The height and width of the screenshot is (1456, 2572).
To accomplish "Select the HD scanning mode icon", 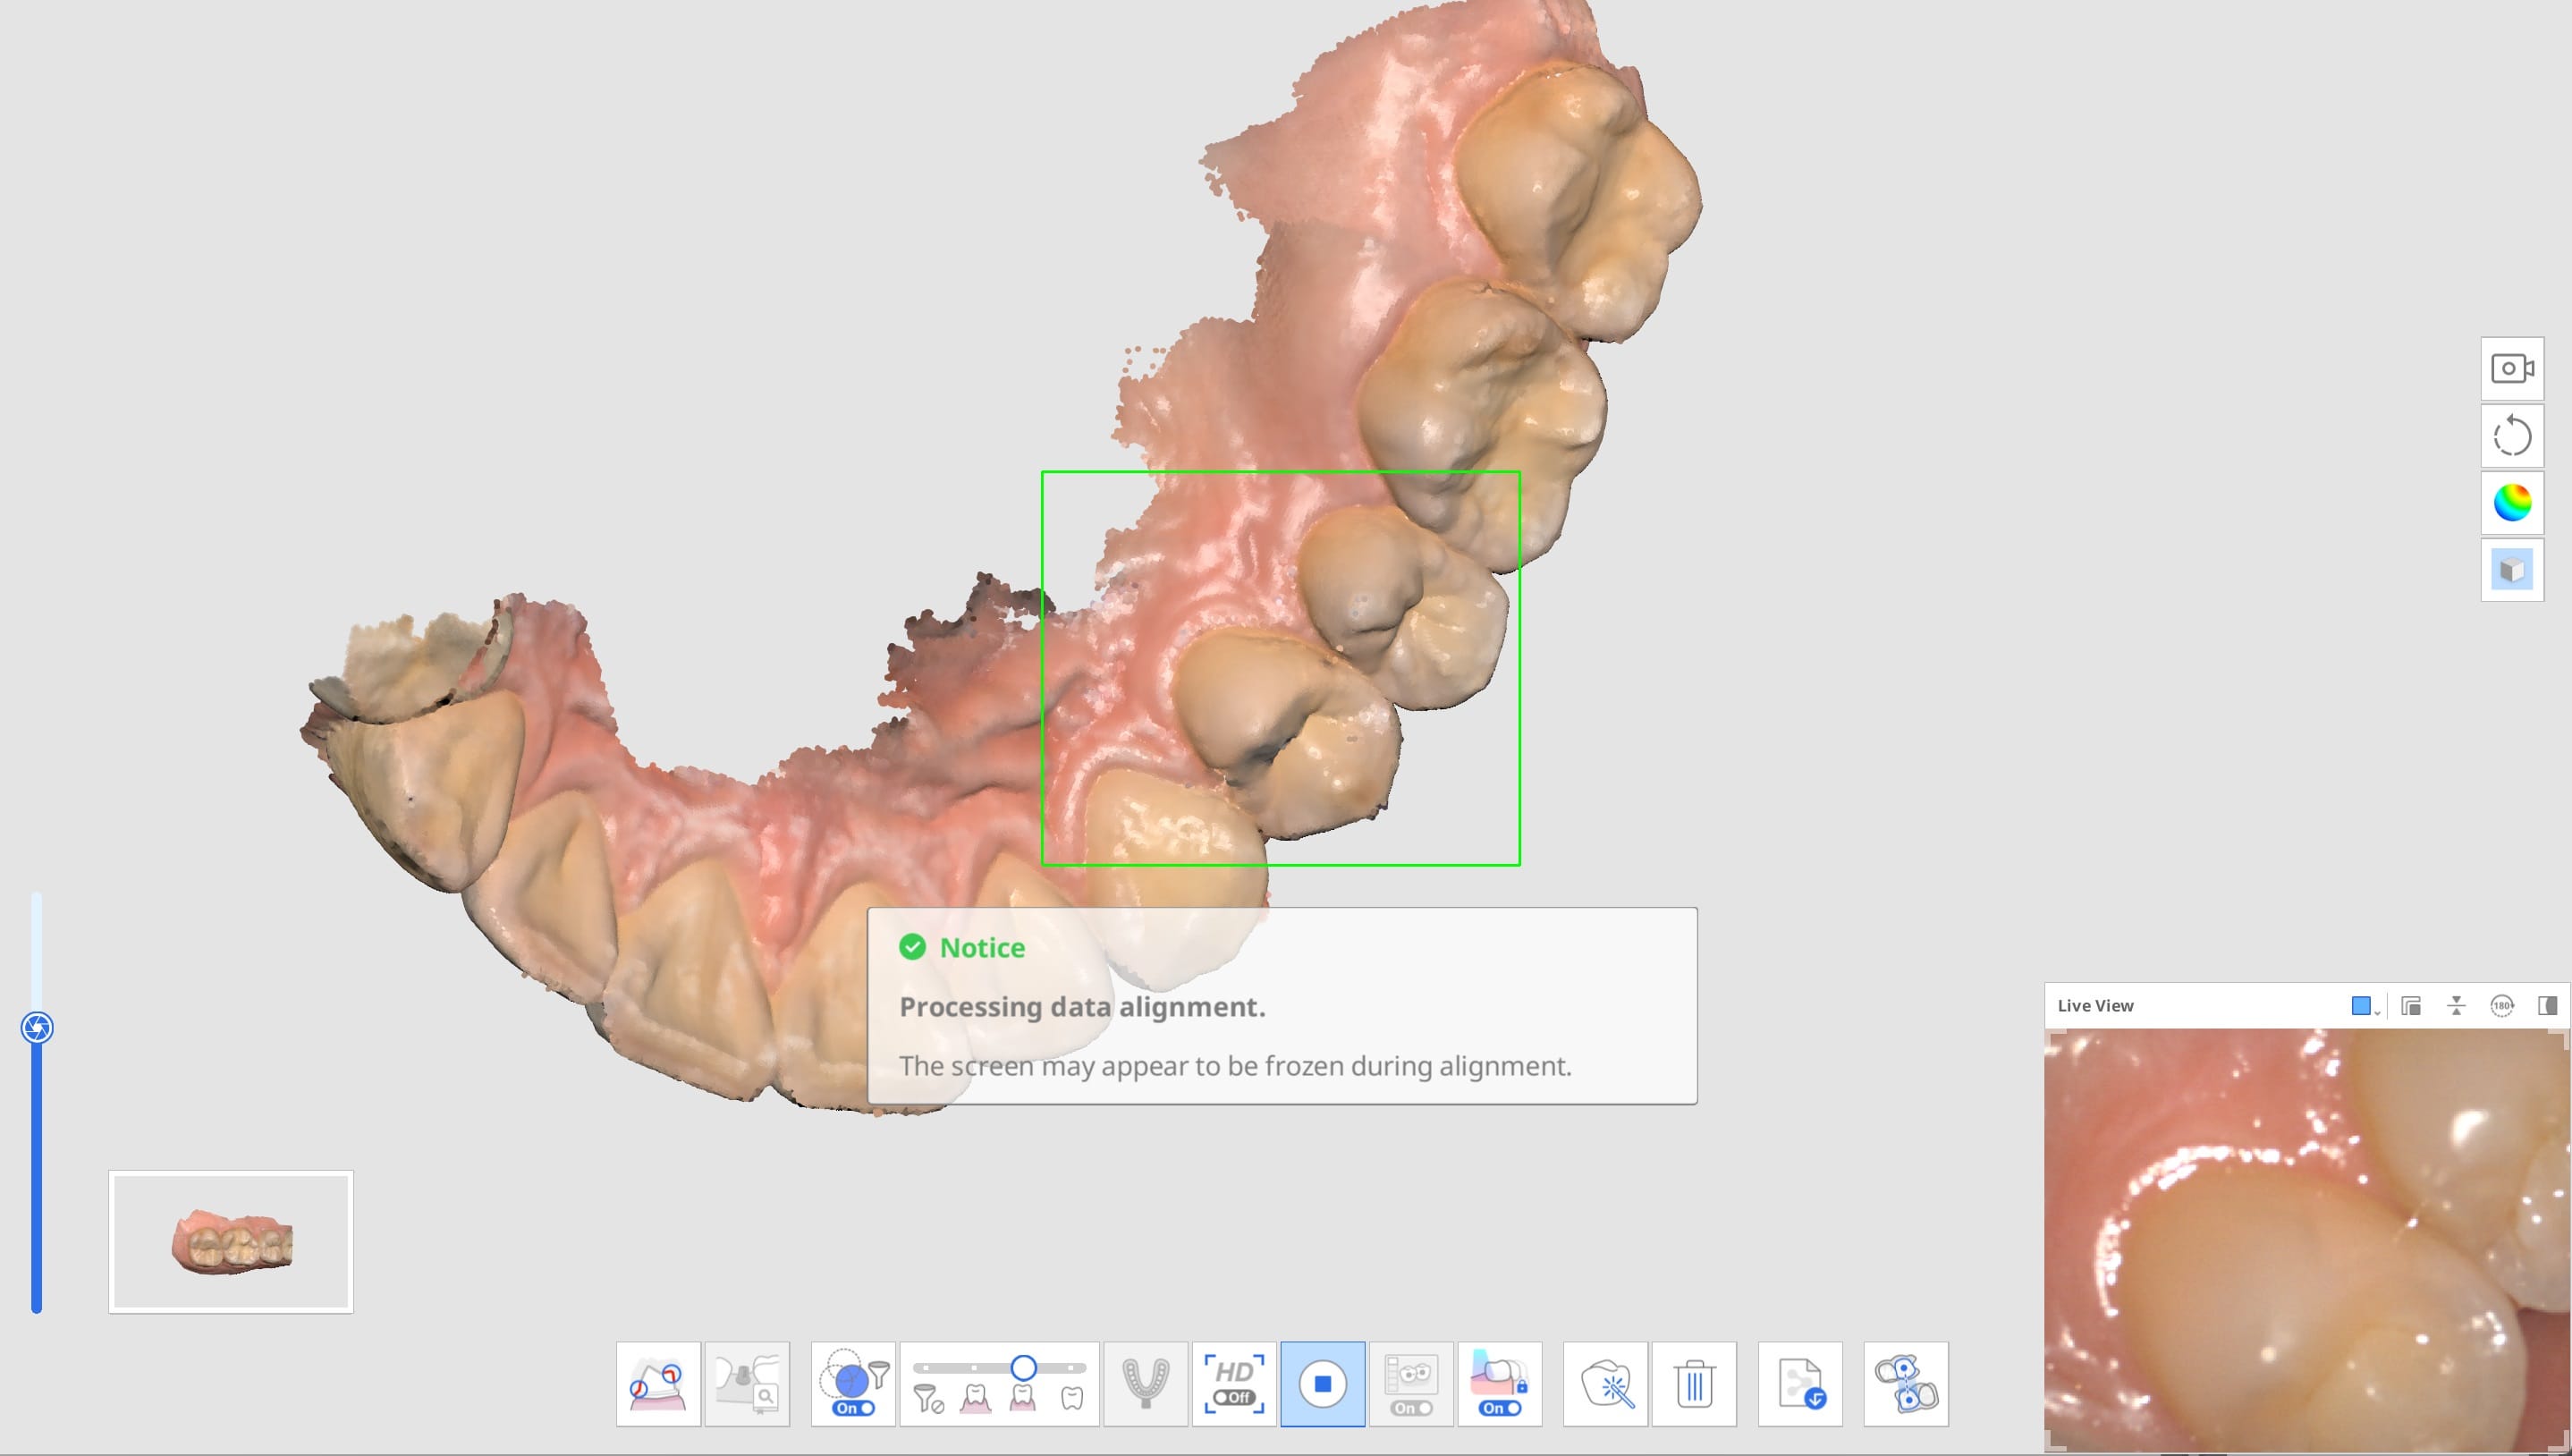I will tap(1233, 1376).
